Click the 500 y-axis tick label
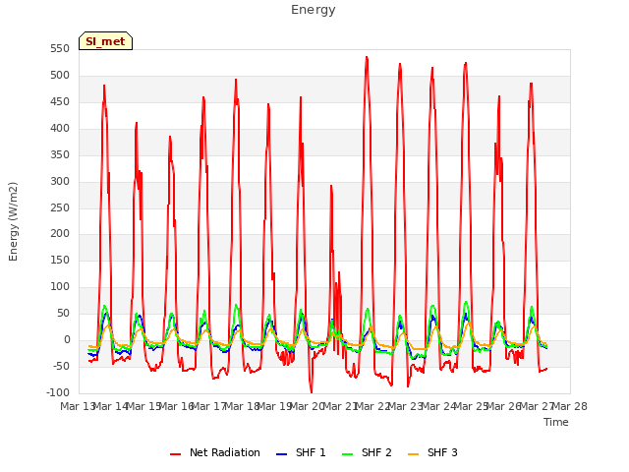This screenshot has height=472, width=629. [x=60, y=76]
